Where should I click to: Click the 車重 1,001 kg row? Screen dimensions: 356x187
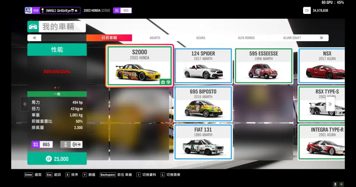(57, 115)
